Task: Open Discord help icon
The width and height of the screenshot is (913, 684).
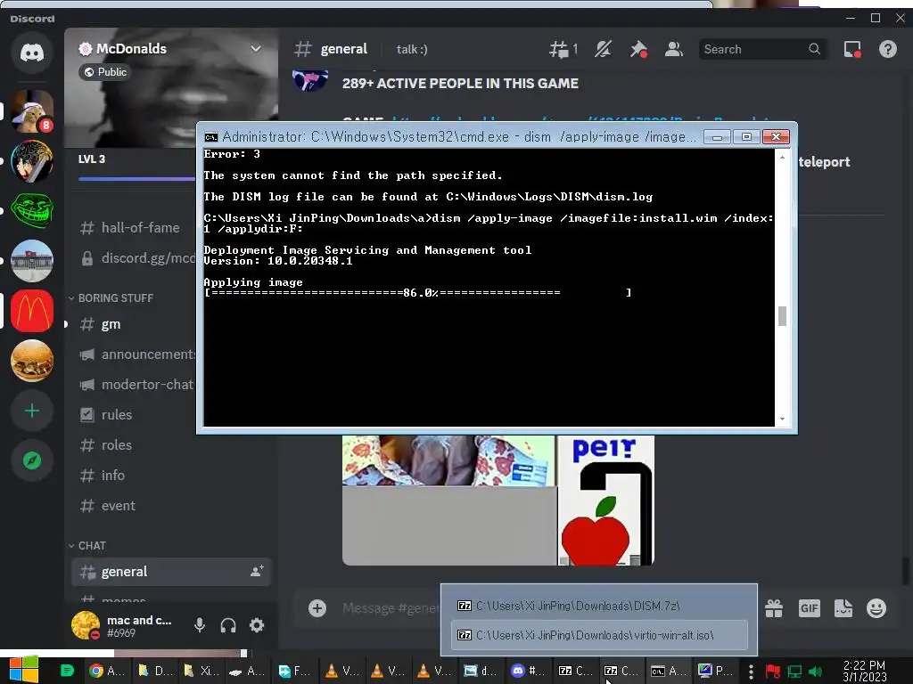Action: coord(887,50)
